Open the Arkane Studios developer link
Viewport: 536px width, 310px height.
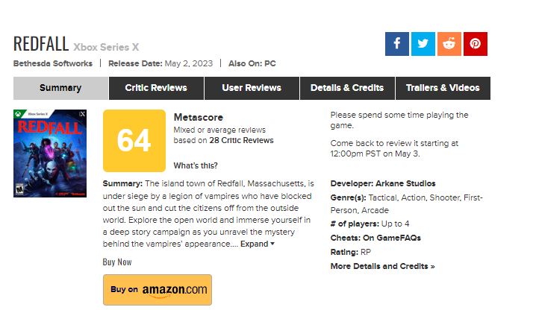tap(405, 183)
